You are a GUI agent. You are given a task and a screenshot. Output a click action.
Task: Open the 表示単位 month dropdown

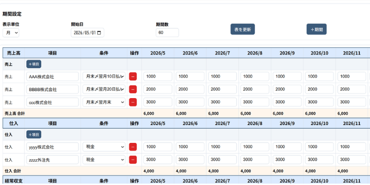coord(11,33)
